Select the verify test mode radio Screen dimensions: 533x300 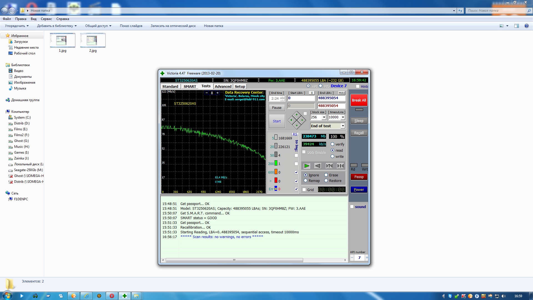[332, 144]
